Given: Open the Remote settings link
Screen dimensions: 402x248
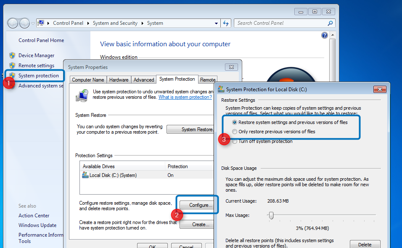Looking at the screenshot, I should click(x=37, y=66).
